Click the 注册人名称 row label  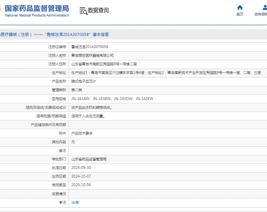tap(57, 55)
